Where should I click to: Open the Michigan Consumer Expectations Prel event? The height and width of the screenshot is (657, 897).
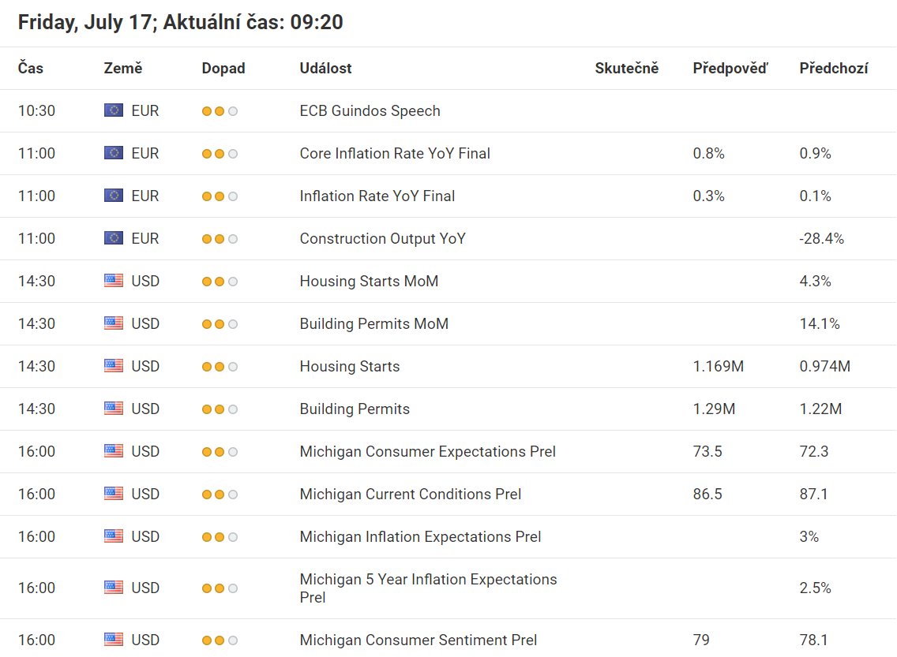point(427,452)
